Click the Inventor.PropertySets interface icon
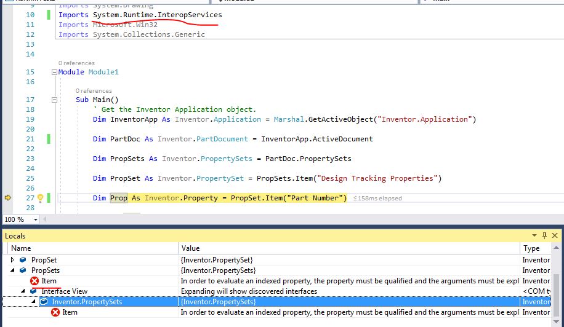 point(44,302)
